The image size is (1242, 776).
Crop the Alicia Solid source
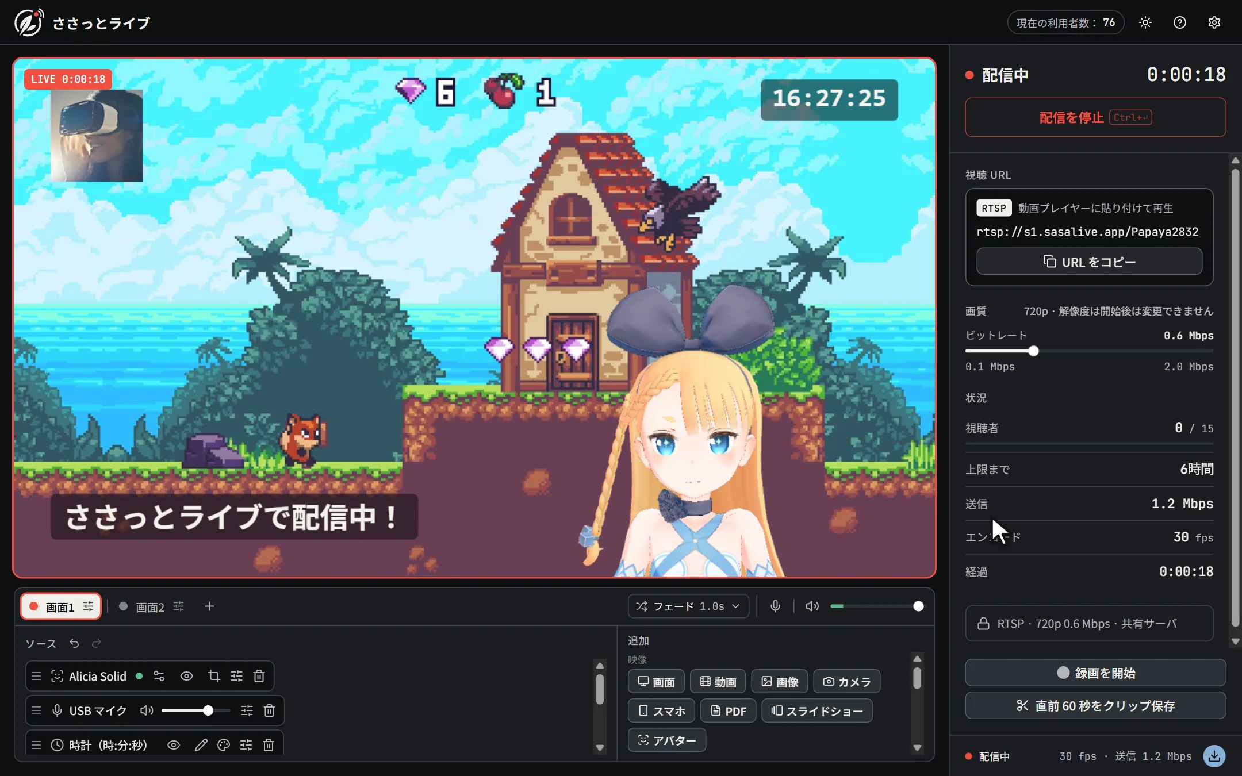pos(214,676)
